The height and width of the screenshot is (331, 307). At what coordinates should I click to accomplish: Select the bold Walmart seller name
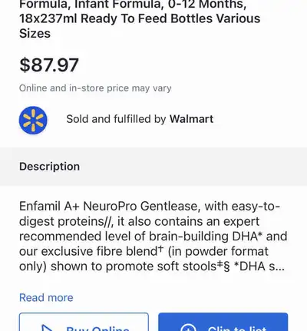[x=191, y=119]
